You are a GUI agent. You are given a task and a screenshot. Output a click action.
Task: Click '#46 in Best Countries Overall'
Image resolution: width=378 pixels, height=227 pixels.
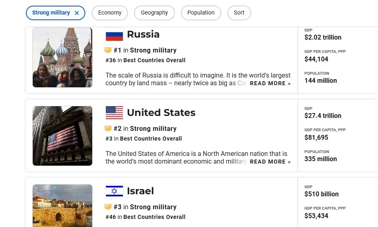tap(146, 217)
